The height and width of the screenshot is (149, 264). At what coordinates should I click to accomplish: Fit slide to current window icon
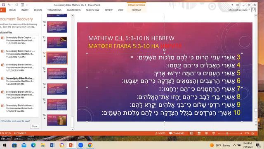tap(253, 133)
